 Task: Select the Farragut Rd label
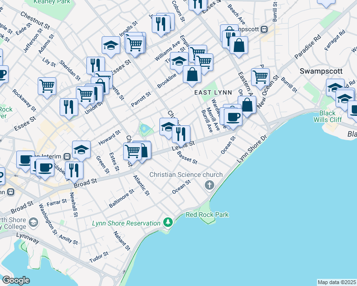pyautogui.click(x=335, y=40)
